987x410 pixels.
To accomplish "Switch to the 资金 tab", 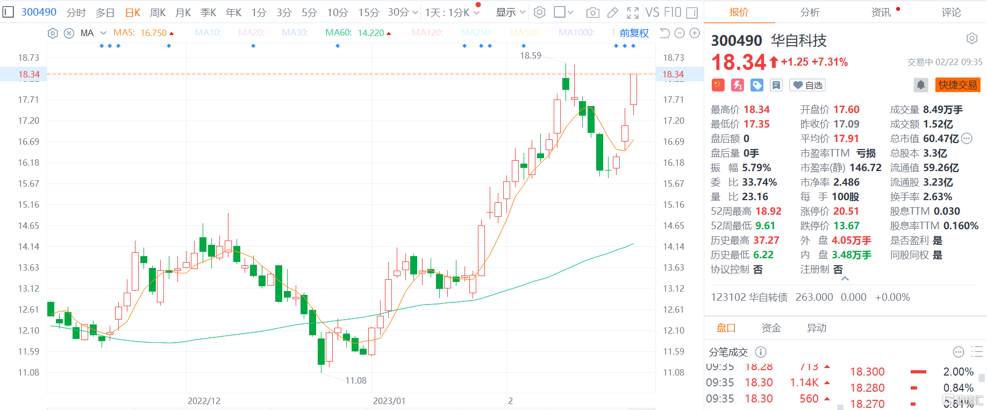I will [771, 328].
